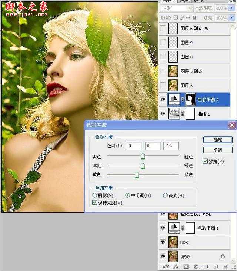
Task: Open the 填充 fill slider arrow
Action: coord(231,18)
